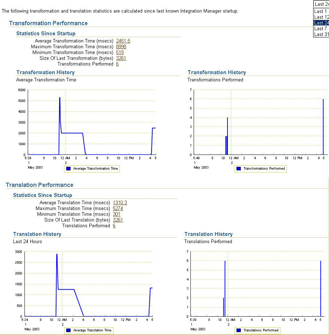This screenshot has height=335, width=329.
Task: Open the Minimum Transformation Time value 519
Action: click(120, 52)
